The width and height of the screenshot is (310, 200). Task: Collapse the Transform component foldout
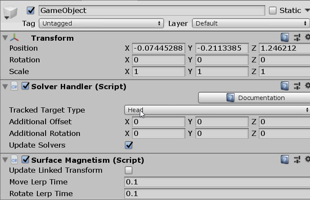[x=5, y=38]
